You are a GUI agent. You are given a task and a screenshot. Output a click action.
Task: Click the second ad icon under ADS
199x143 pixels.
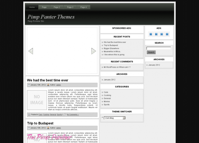tap(156, 34)
